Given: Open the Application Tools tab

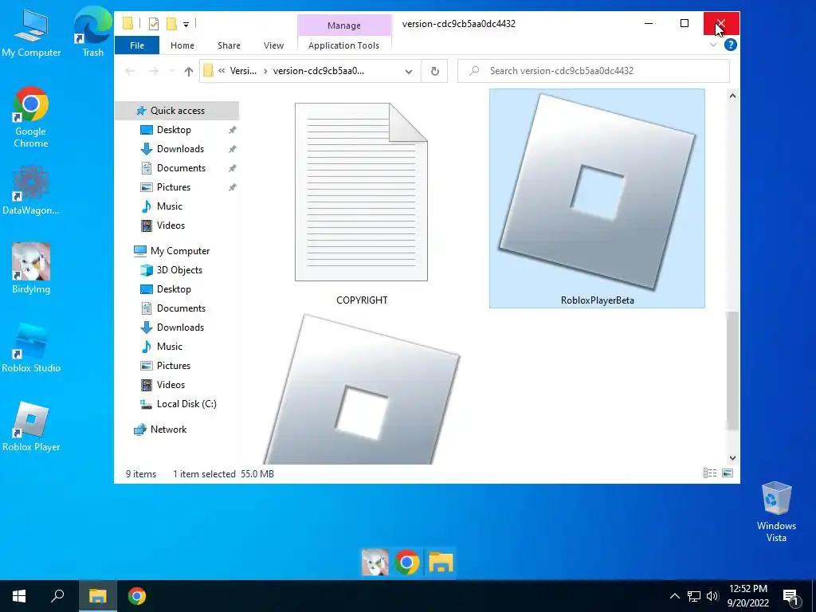Looking at the screenshot, I should coord(343,45).
